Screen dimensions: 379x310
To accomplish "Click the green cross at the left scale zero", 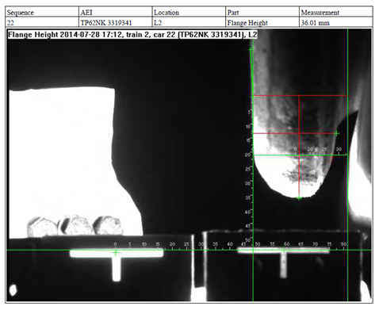I will tap(116, 253).
